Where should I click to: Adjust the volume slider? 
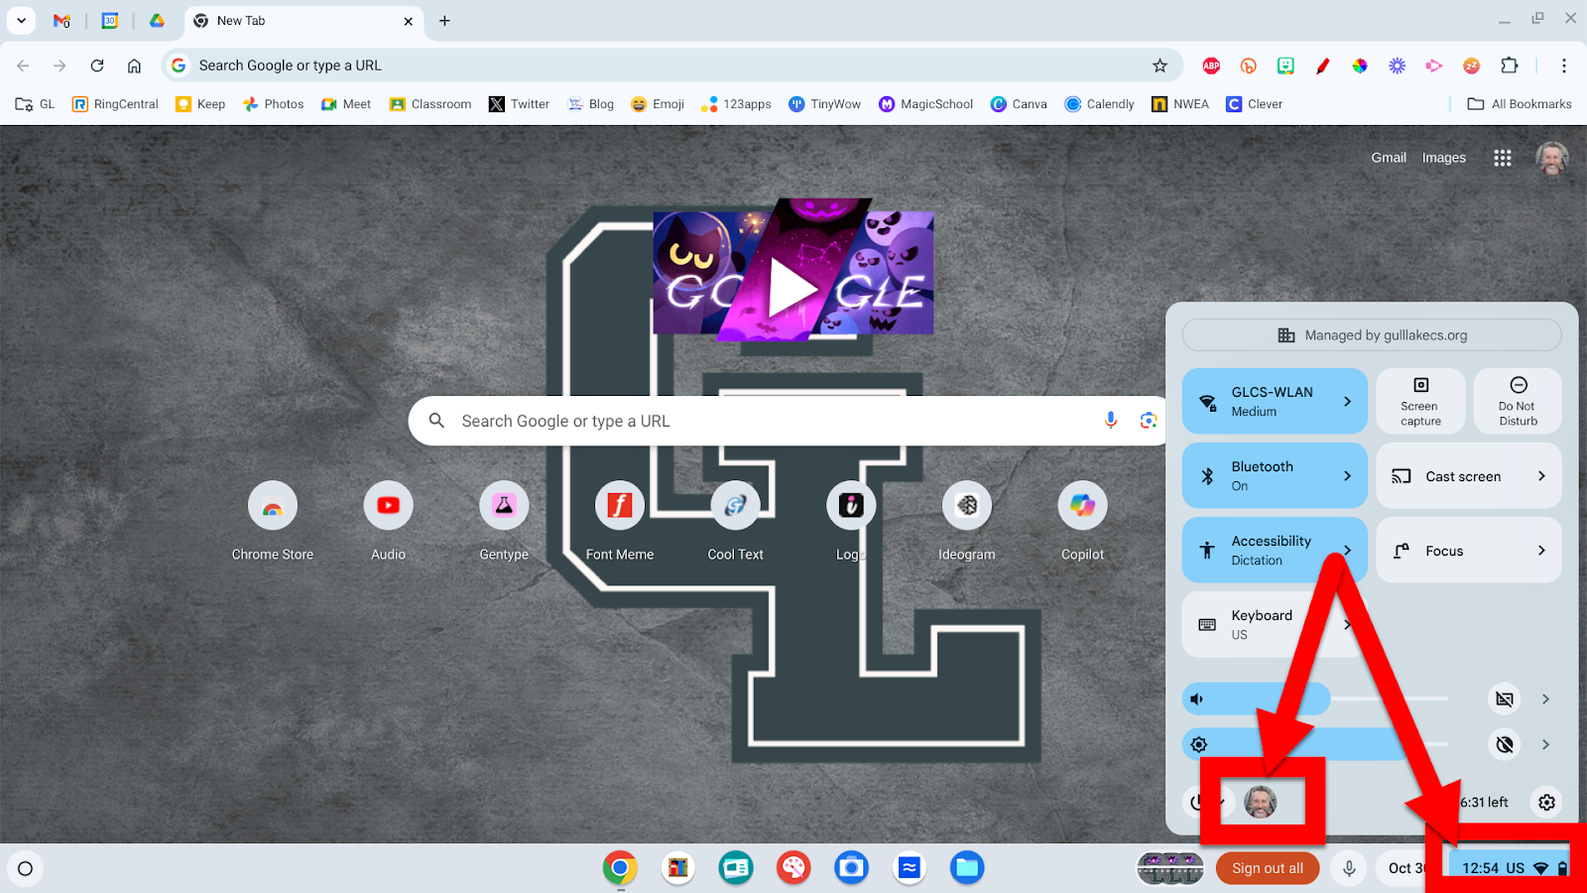click(1315, 700)
